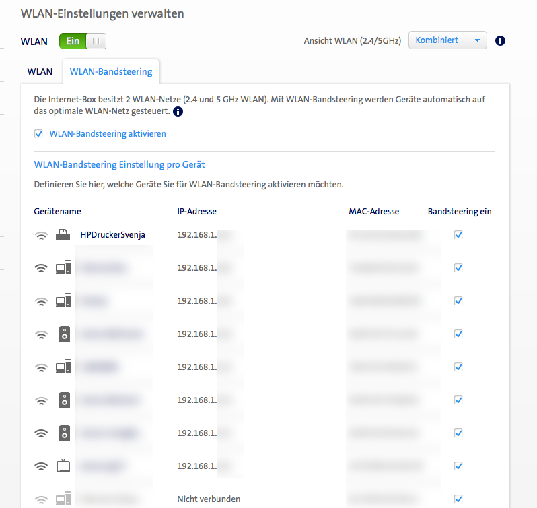Screen dimensions: 537x508
Task: Uncheck bandsteering for the TV device
Action: point(458,466)
